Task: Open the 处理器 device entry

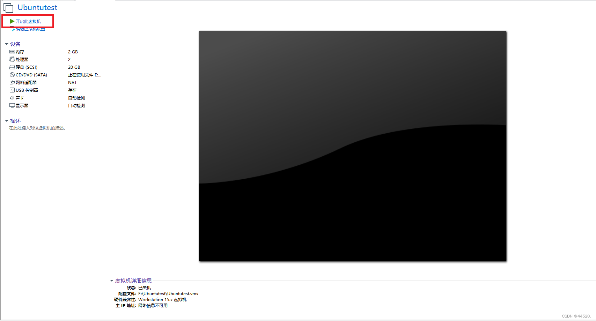Action: coord(22,60)
